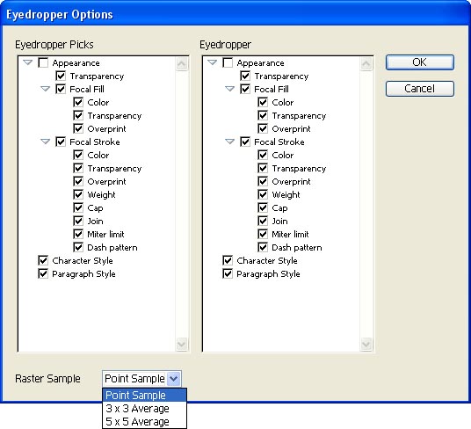Uncheck Weight in right Eyedropper list
This screenshot has width=471, height=429.
(263, 194)
